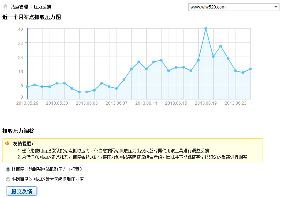Click the data point above 2013.06.23

click(x=236, y=71)
